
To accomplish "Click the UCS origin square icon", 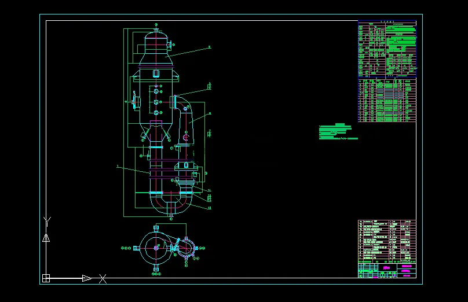I will pos(46,278).
